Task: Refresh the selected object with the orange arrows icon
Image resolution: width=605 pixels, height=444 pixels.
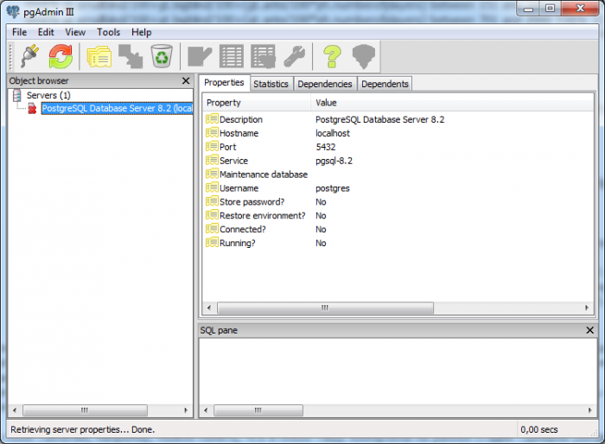Action: tap(60, 56)
